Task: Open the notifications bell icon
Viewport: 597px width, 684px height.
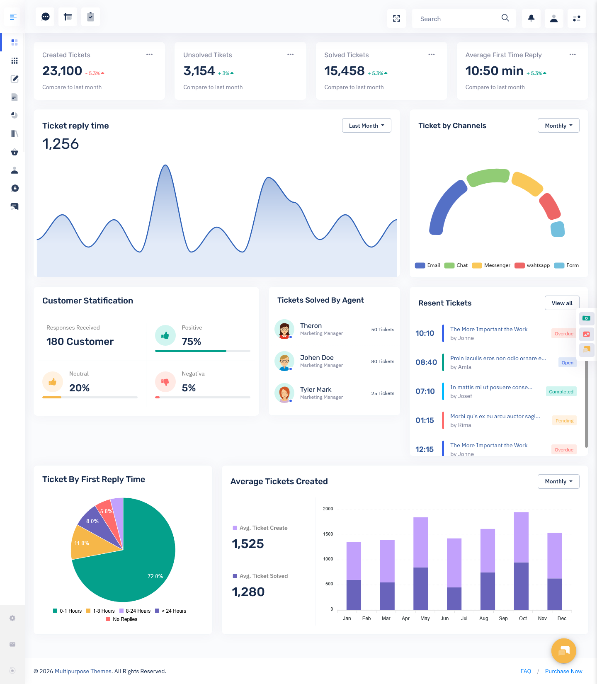Action: pyautogui.click(x=531, y=19)
